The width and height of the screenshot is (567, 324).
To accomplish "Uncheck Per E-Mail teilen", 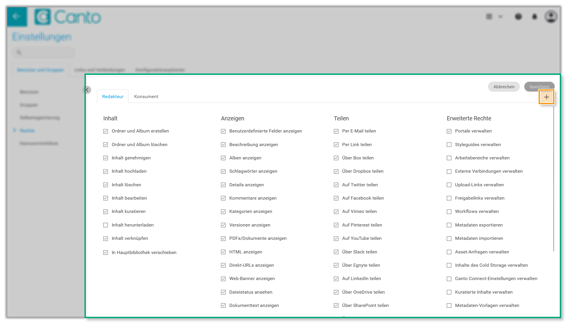I will coord(336,131).
